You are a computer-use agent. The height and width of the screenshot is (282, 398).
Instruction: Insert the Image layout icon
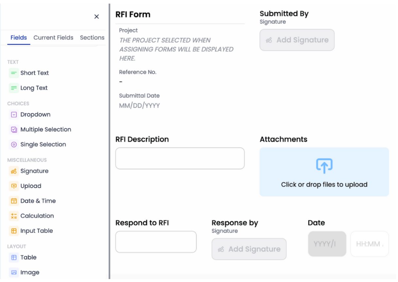click(x=14, y=272)
